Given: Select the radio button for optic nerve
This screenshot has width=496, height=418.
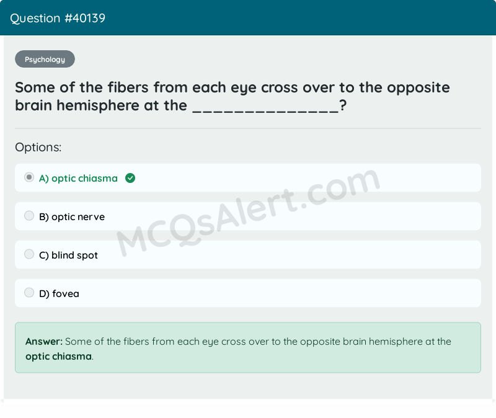Looking at the screenshot, I should (29, 215).
